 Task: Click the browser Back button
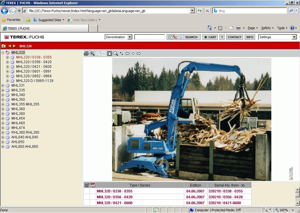[5, 11]
